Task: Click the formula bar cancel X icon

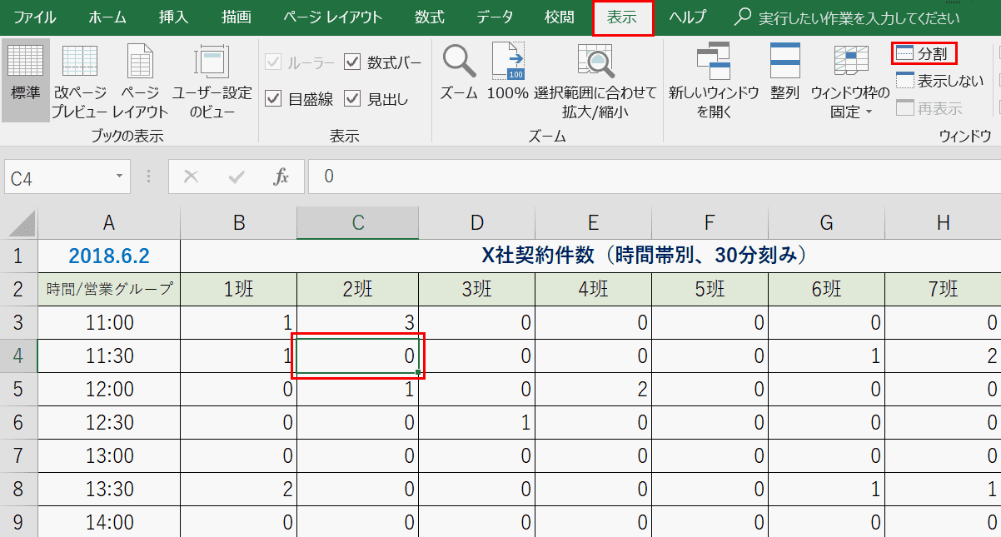Action: click(192, 177)
